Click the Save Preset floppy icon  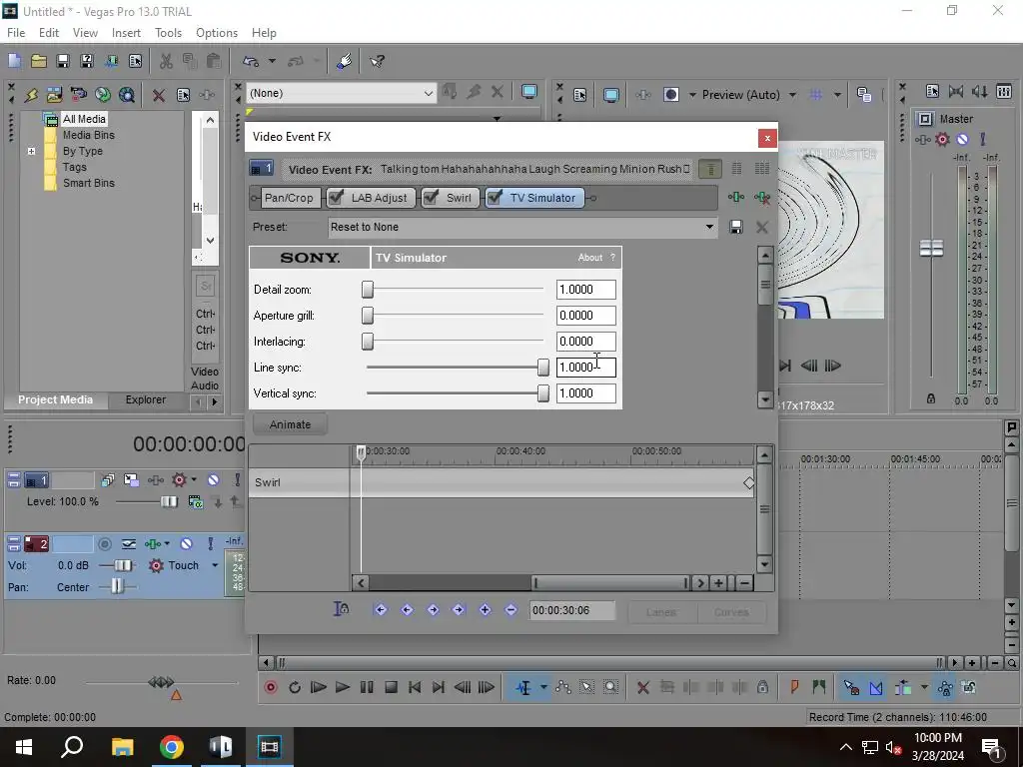click(x=736, y=227)
